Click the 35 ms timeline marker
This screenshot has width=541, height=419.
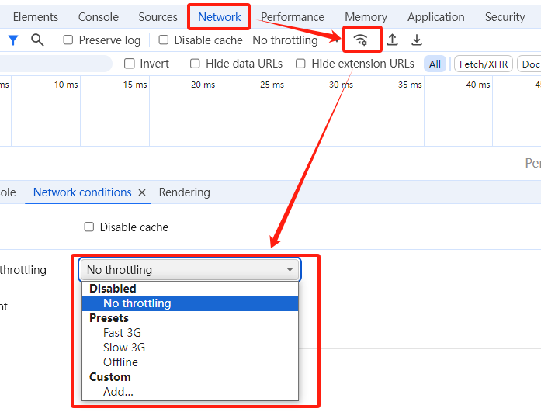pos(410,85)
